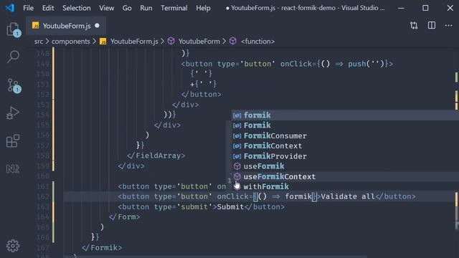Click the horizontal scrollbar at editor bottom
Image resolution: width=459 pixels, height=258 pixels.
coord(215,257)
